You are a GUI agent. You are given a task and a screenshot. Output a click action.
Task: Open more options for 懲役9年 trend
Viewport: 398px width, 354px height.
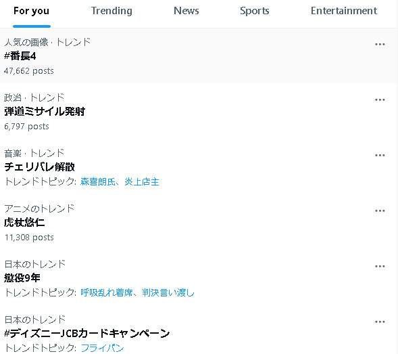(380, 266)
